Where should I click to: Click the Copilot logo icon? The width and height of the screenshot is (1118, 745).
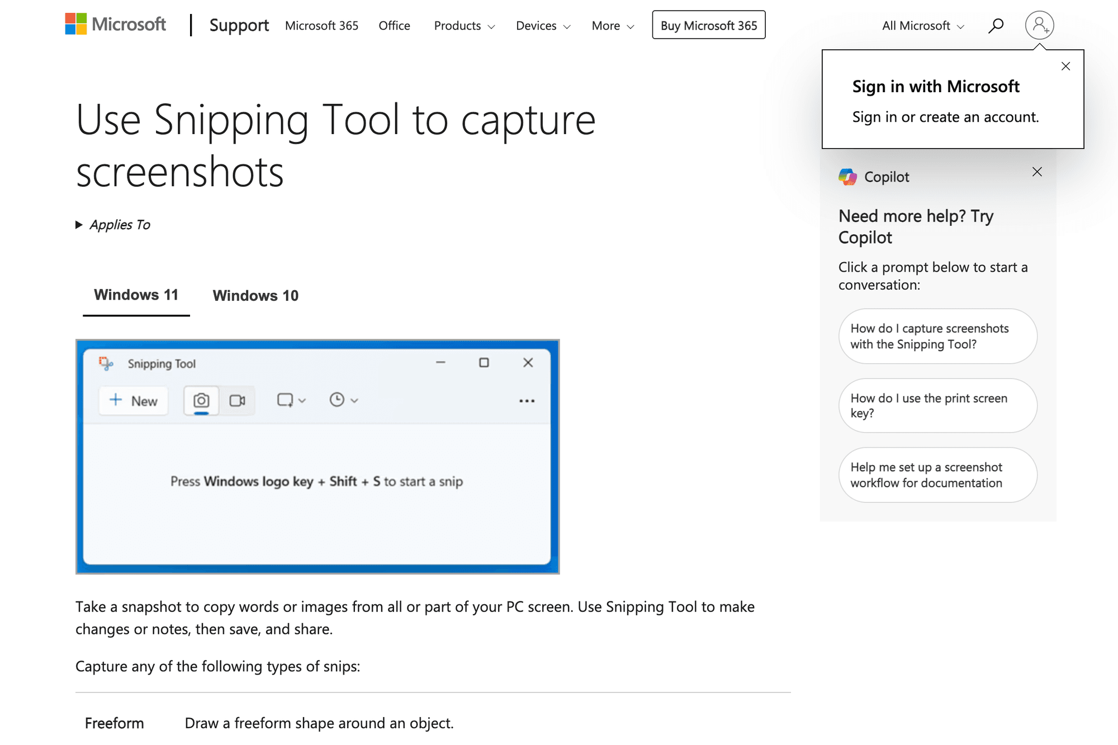(847, 177)
